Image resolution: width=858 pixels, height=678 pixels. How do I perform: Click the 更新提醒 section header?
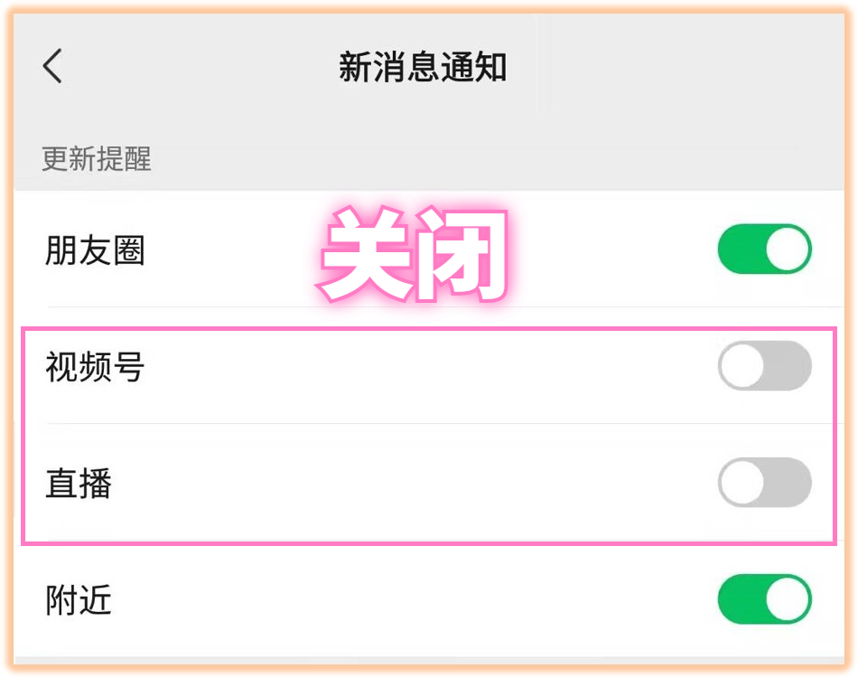point(97,160)
